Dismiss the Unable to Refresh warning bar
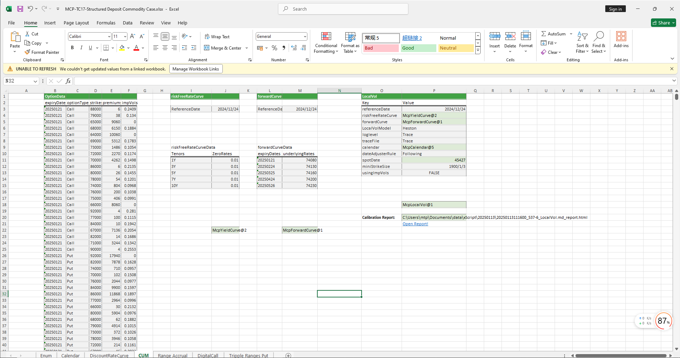The height and width of the screenshot is (358, 680). coord(672,69)
